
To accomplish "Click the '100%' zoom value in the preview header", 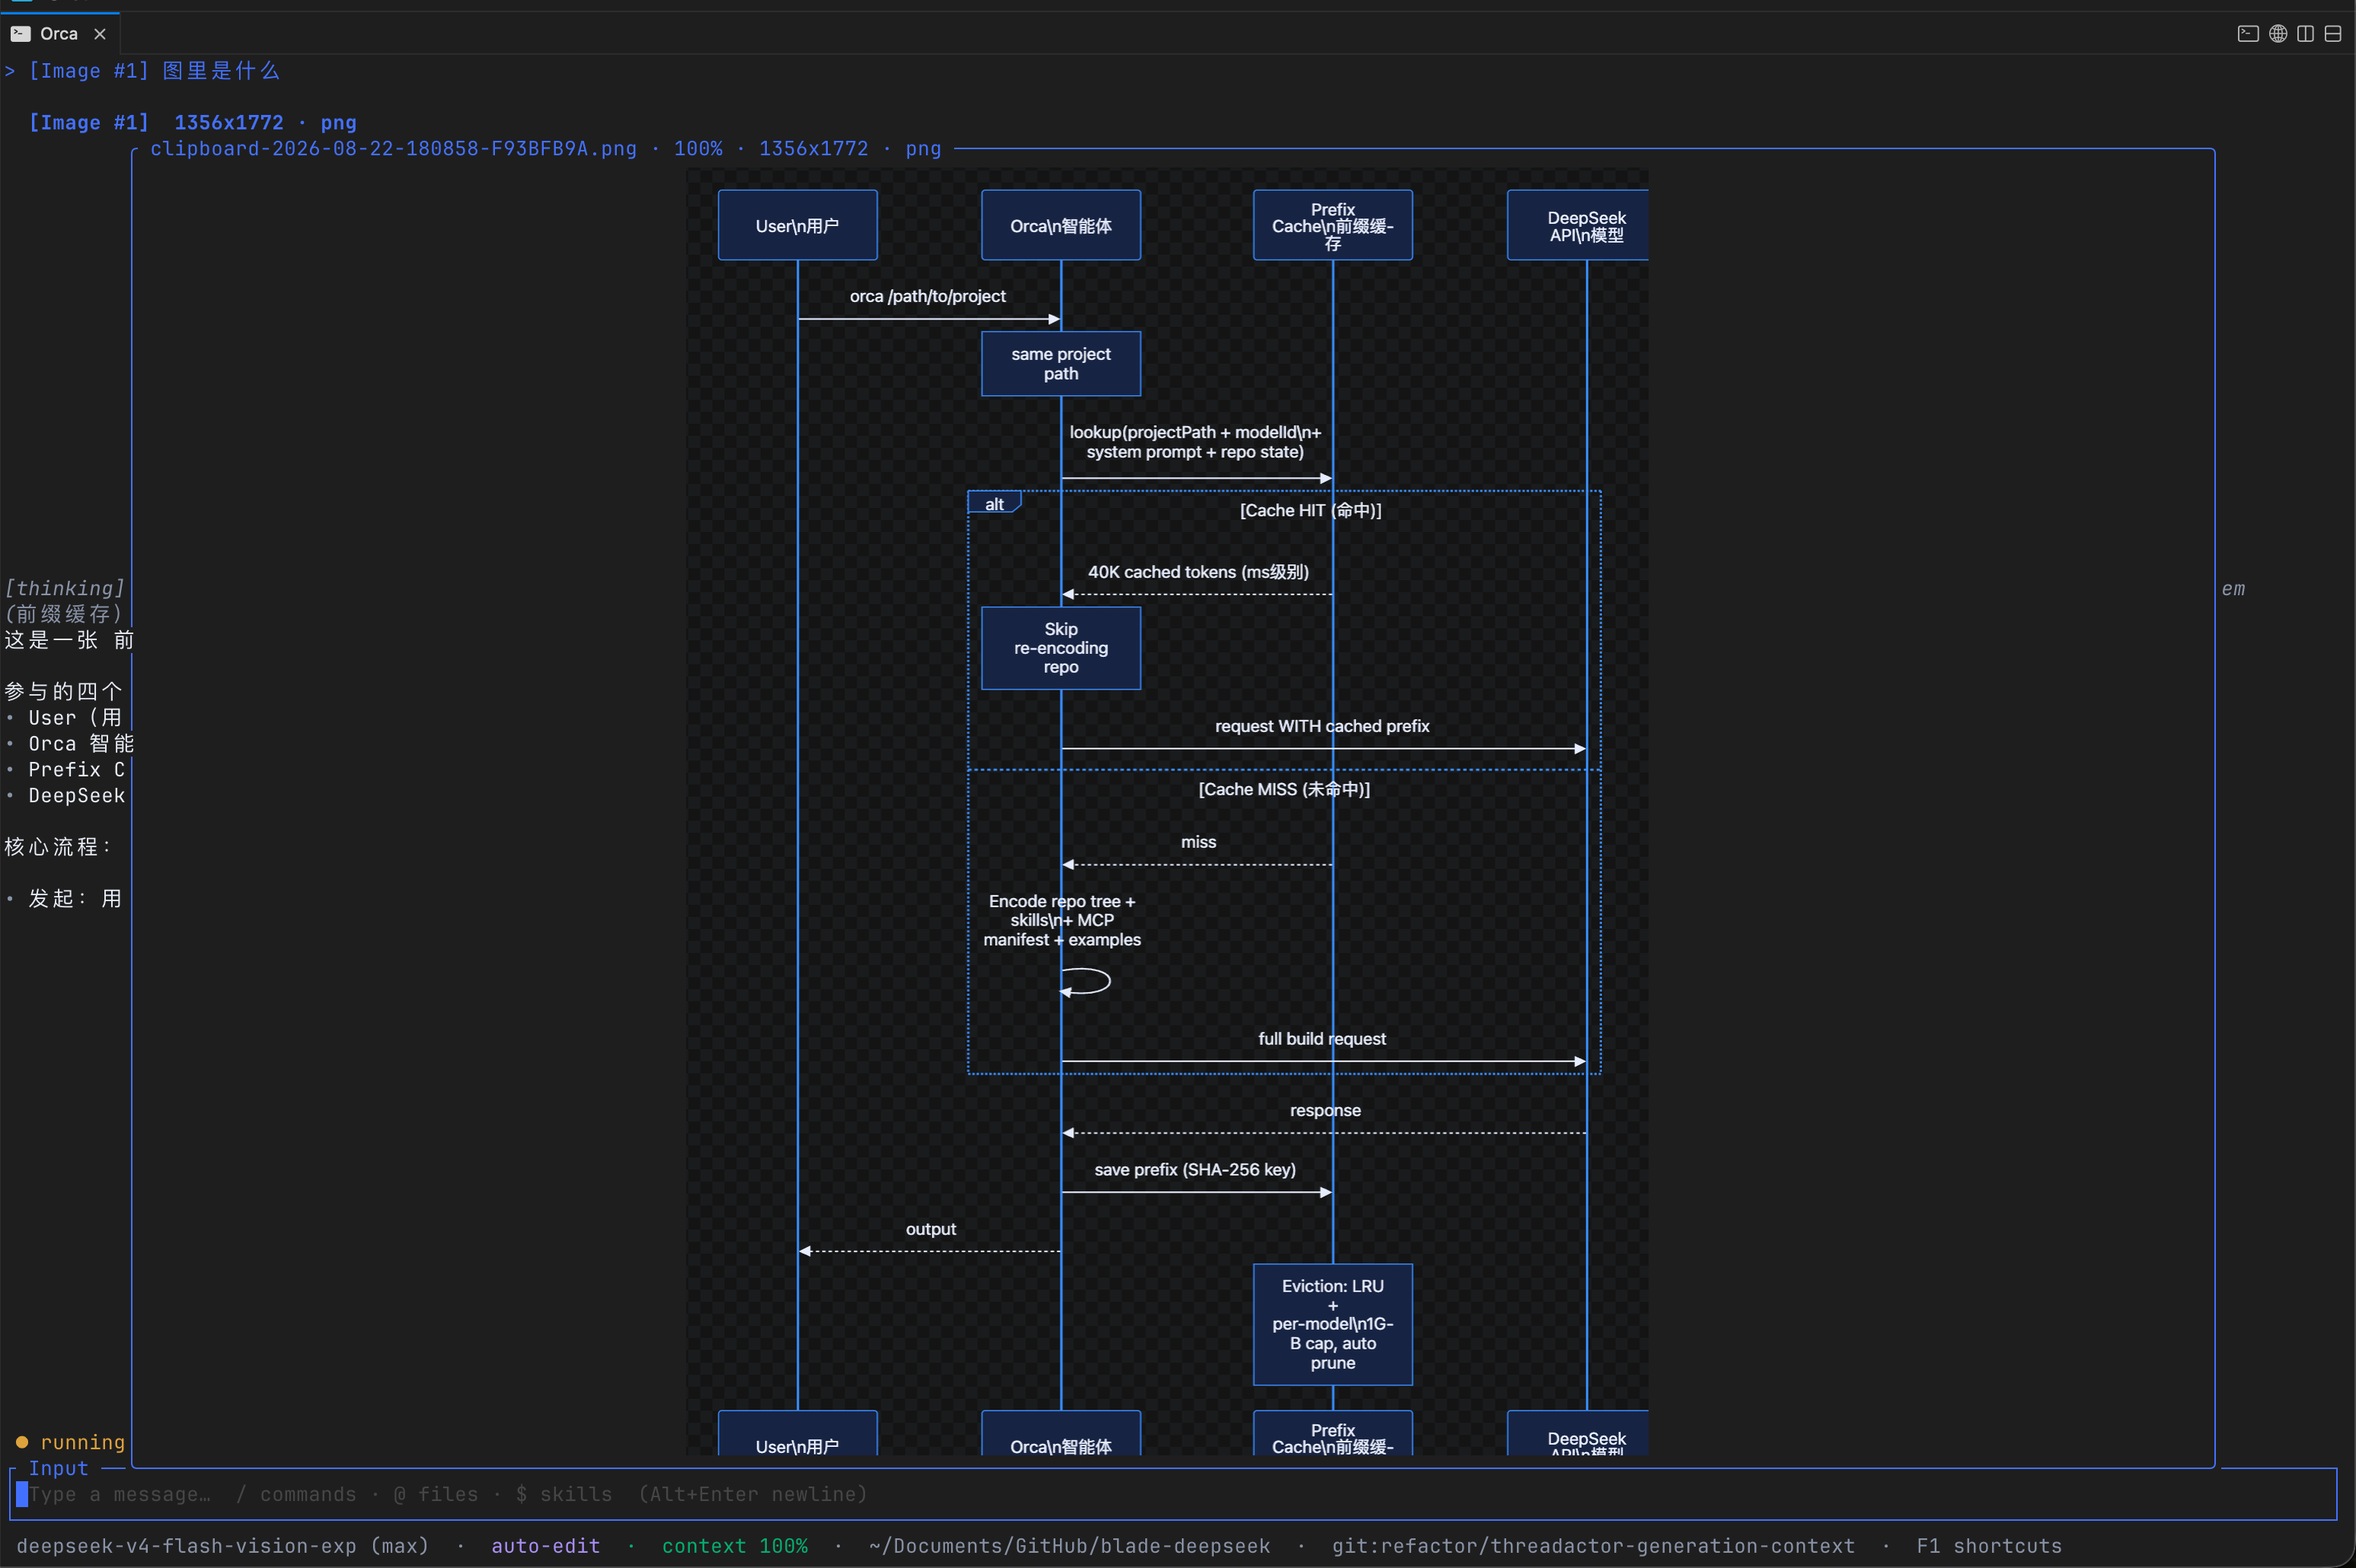I will pos(698,149).
